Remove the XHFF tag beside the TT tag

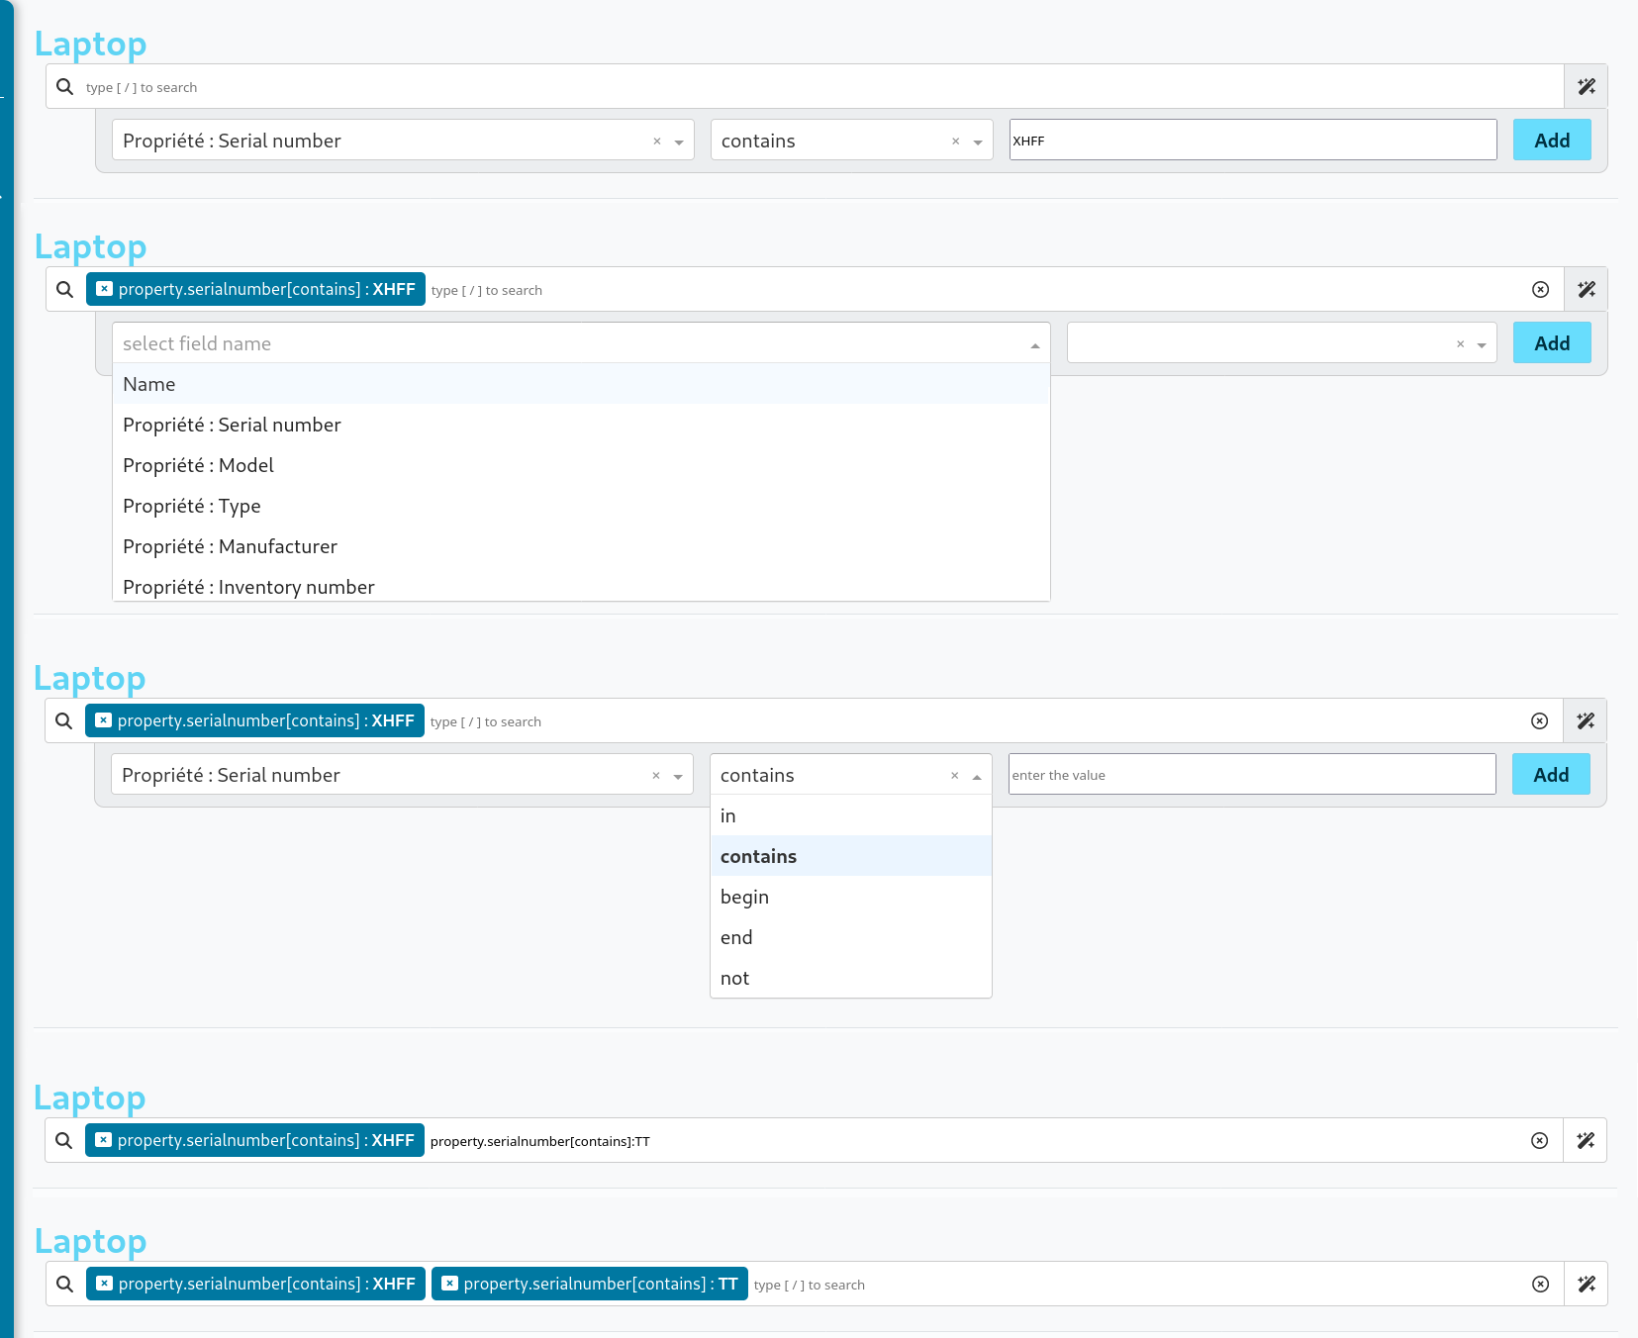[105, 1284]
